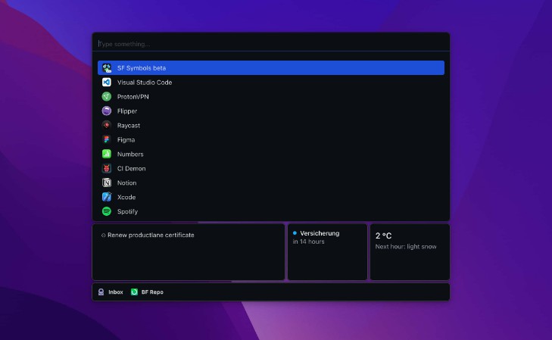Click the Flipper app icon
Image resolution: width=552 pixels, height=340 pixels.
(107, 111)
